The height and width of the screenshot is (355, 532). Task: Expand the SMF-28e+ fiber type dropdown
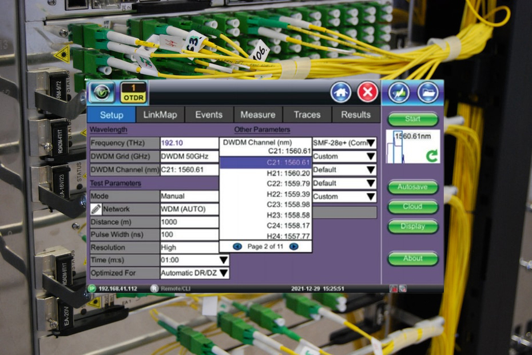371,143
